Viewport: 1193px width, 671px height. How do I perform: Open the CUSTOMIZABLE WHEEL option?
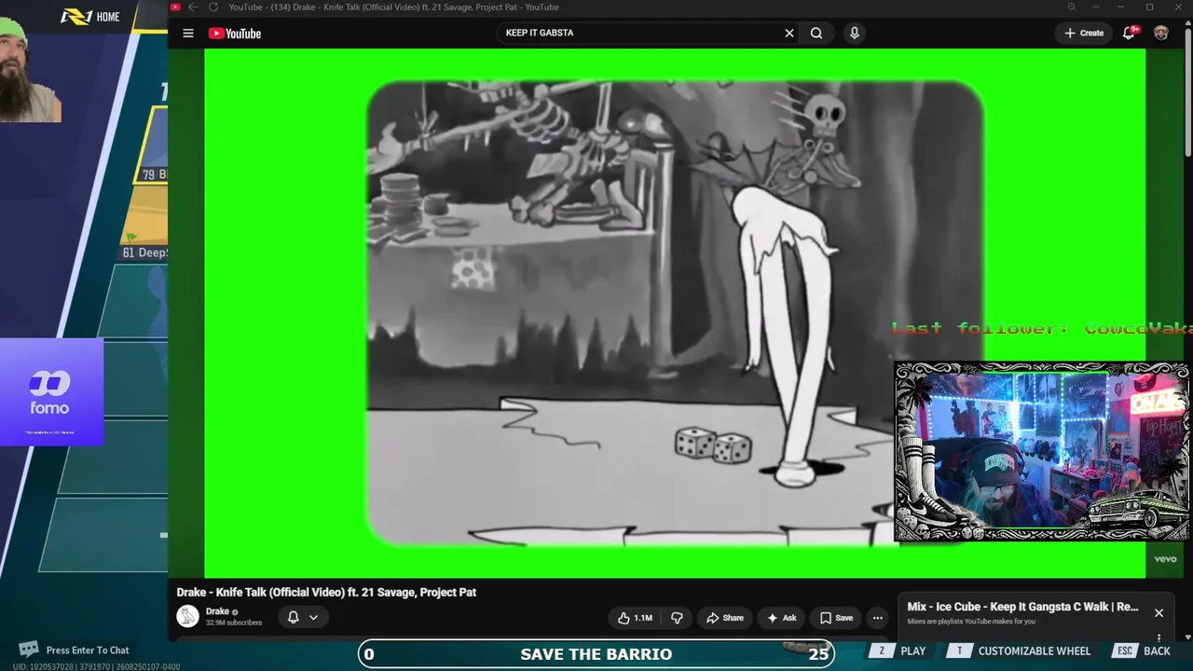click(1020, 651)
